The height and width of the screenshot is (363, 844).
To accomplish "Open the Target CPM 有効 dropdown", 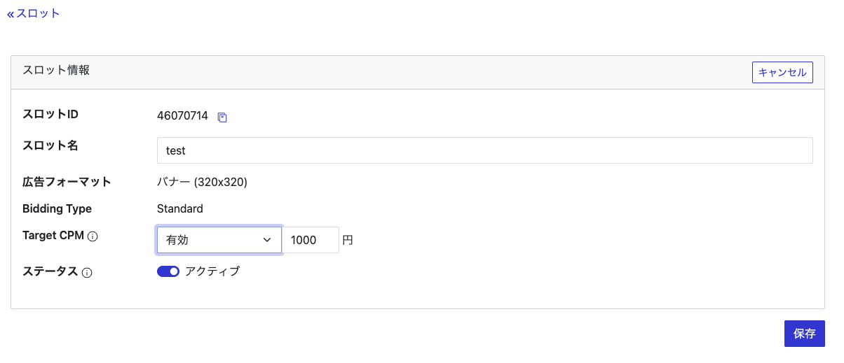I will pos(219,240).
